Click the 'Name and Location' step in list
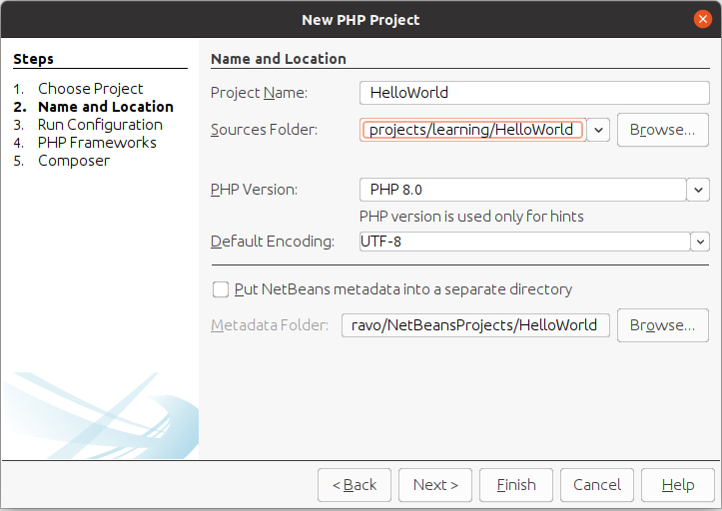The width and height of the screenshot is (722, 511). click(106, 107)
